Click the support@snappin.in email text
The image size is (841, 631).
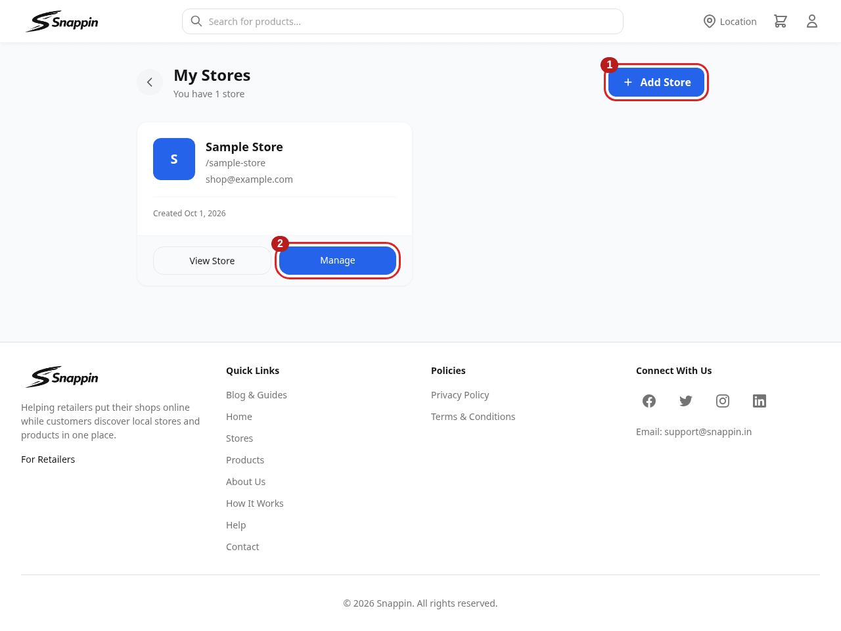(708, 432)
